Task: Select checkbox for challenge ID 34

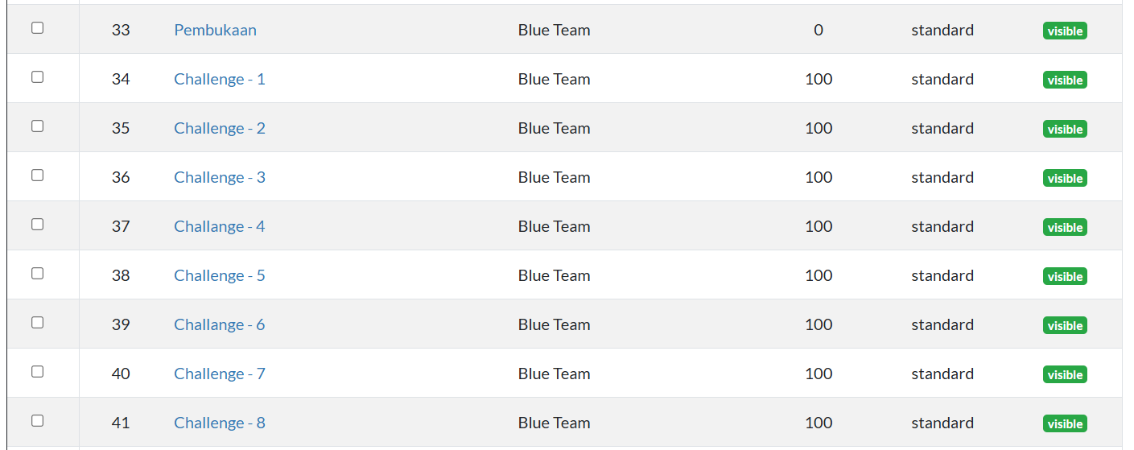Action: [x=37, y=77]
